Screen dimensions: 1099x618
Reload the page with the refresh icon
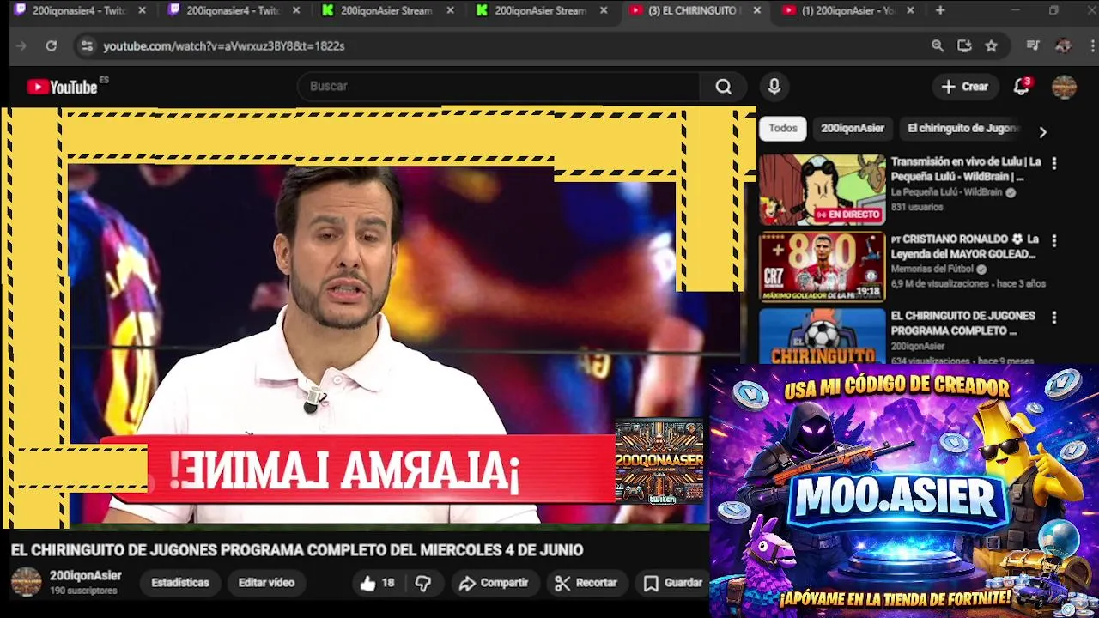pyautogui.click(x=52, y=46)
